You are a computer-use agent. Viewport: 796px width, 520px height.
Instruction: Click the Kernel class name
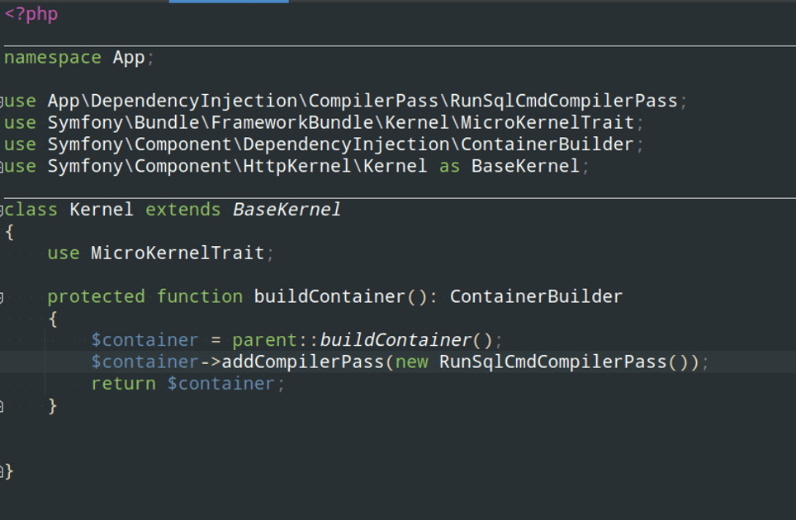point(101,210)
